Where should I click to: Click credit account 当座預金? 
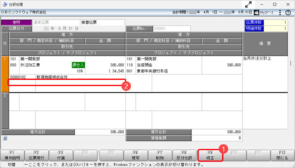144,65
